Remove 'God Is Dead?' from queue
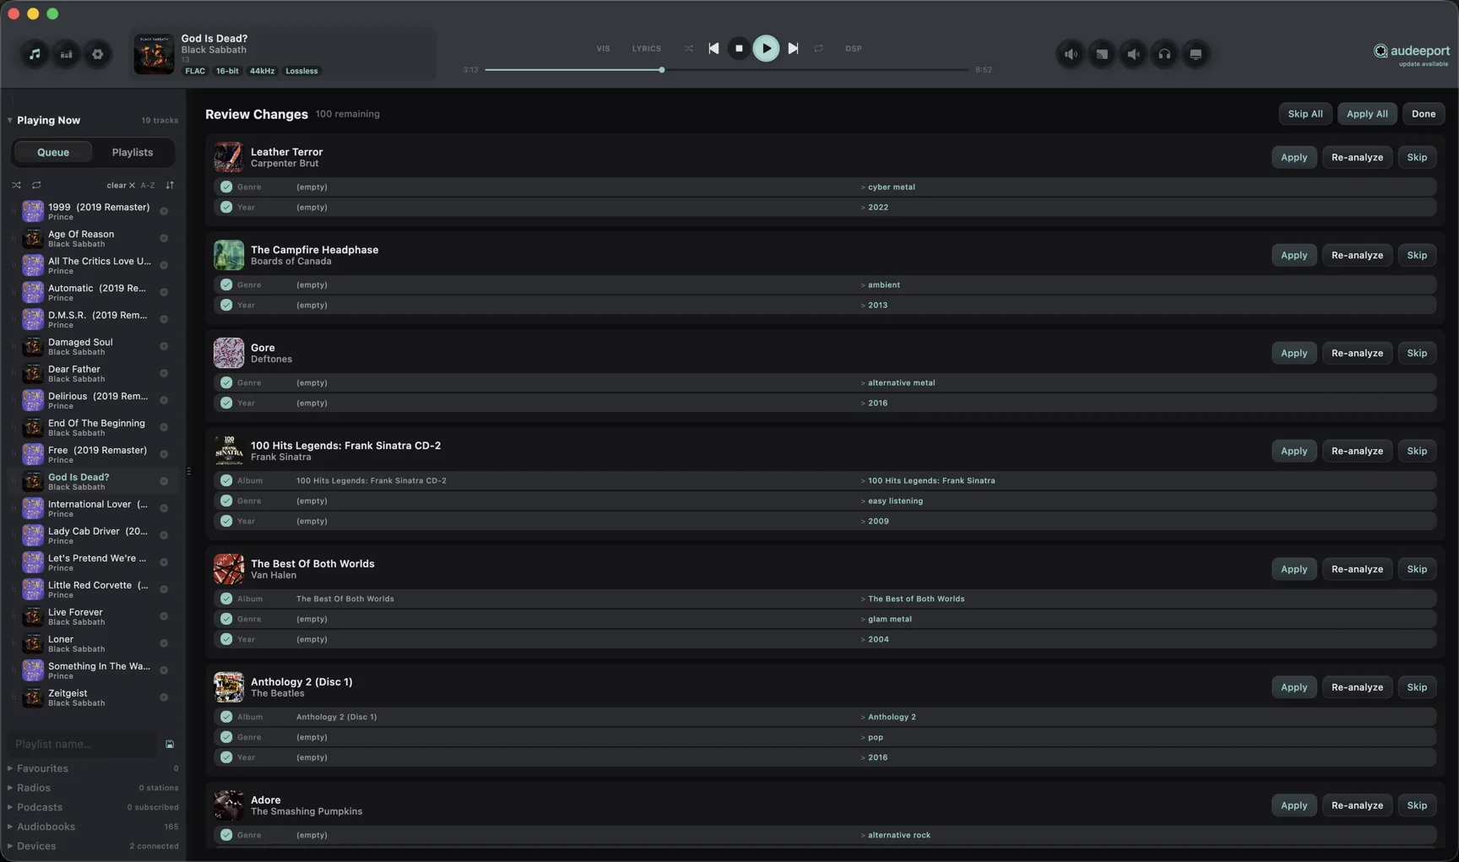 [164, 481]
